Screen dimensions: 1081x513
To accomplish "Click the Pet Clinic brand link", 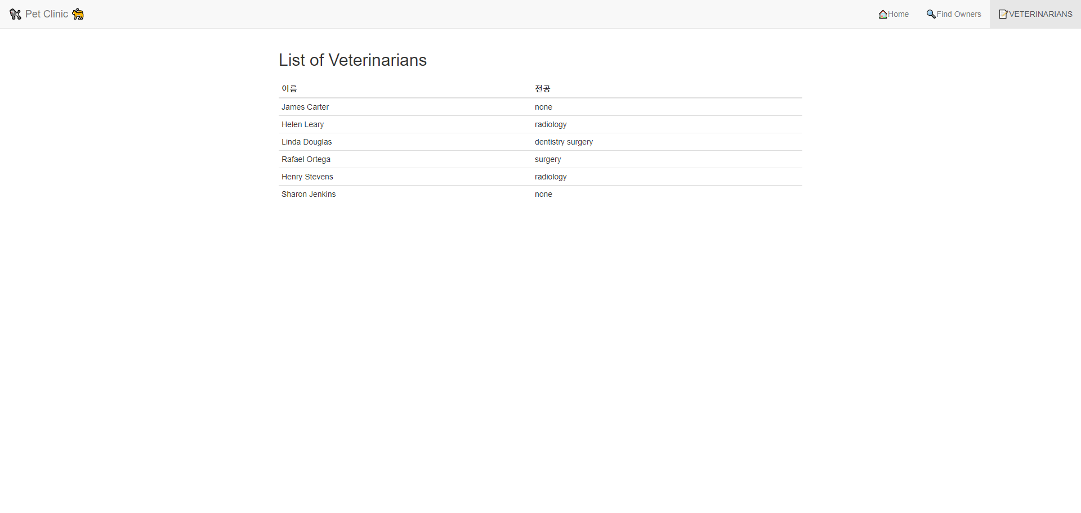I will point(47,14).
